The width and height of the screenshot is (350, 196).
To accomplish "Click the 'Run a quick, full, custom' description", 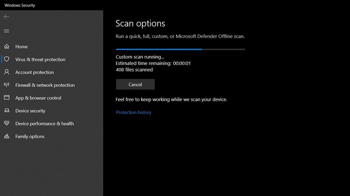I will pyautogui.click(x=180, y=37).
